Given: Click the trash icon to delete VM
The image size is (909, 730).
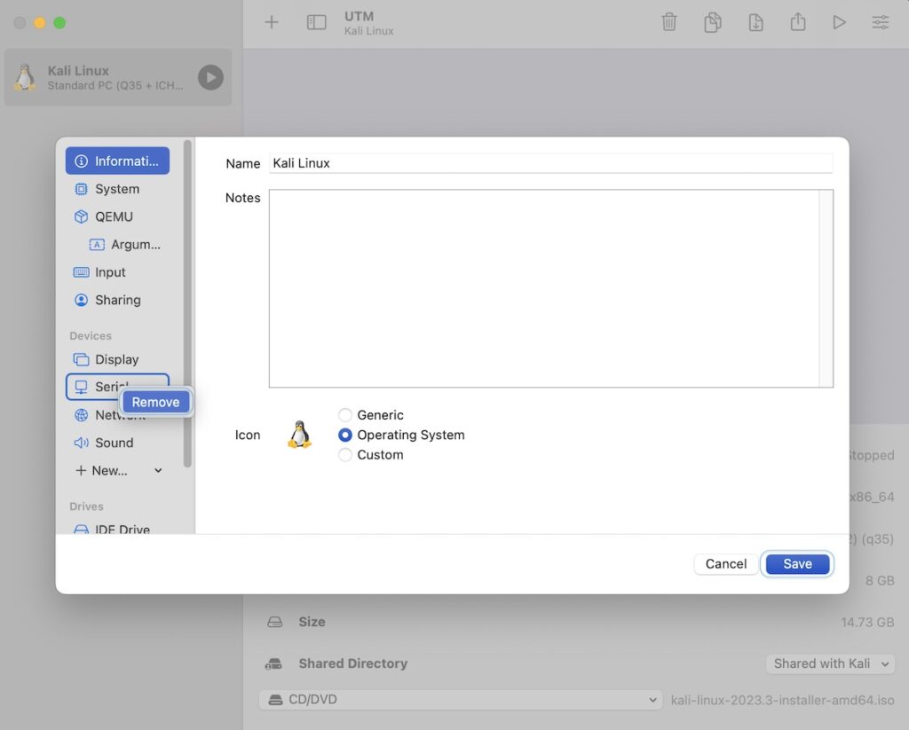Looking at the screenshot, I should (669, 22).
